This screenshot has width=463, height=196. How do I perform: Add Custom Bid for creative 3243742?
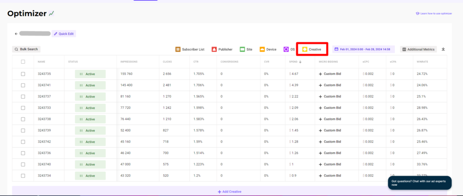[x=330, y=142]
